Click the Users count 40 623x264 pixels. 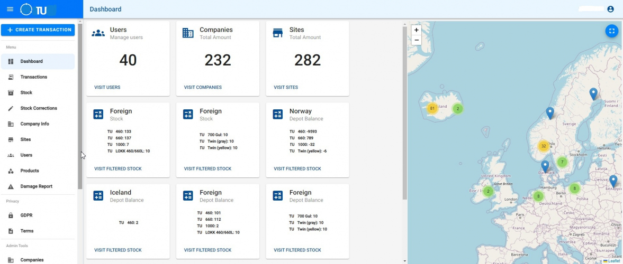(x=128, y=60)
